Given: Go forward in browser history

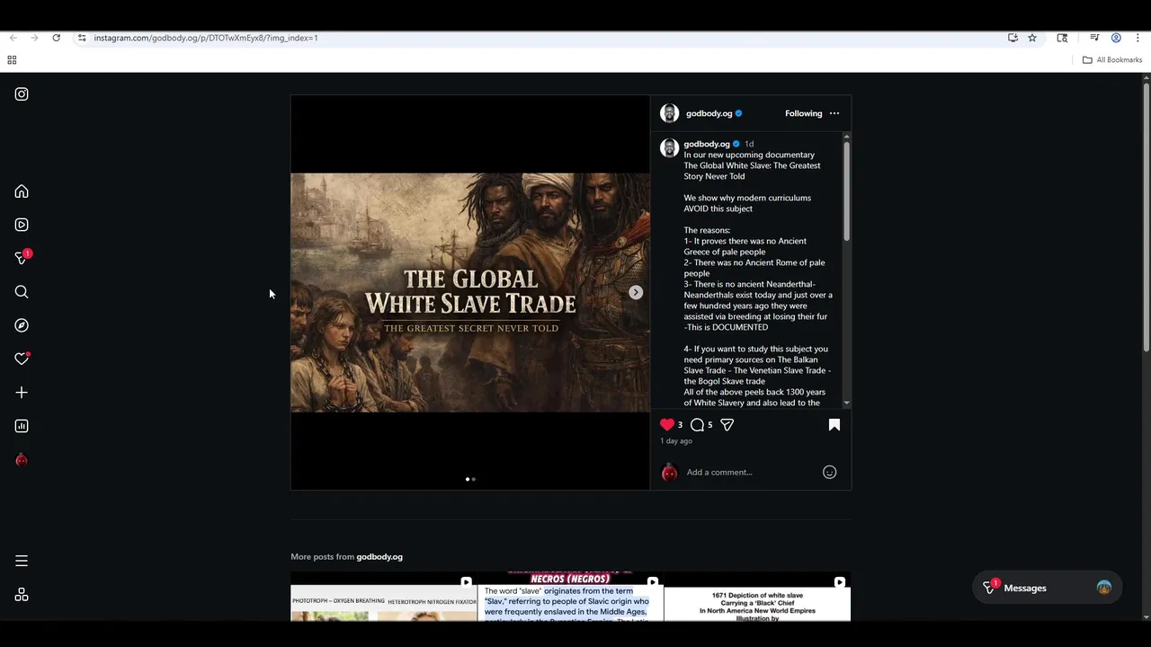Looking at the screenshot, I should (x=34, y=38).
